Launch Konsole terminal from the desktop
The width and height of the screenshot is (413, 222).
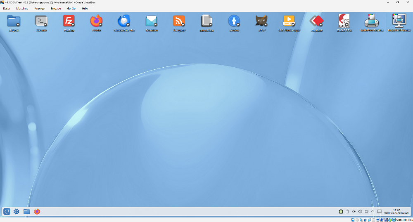tap(41, 21)
